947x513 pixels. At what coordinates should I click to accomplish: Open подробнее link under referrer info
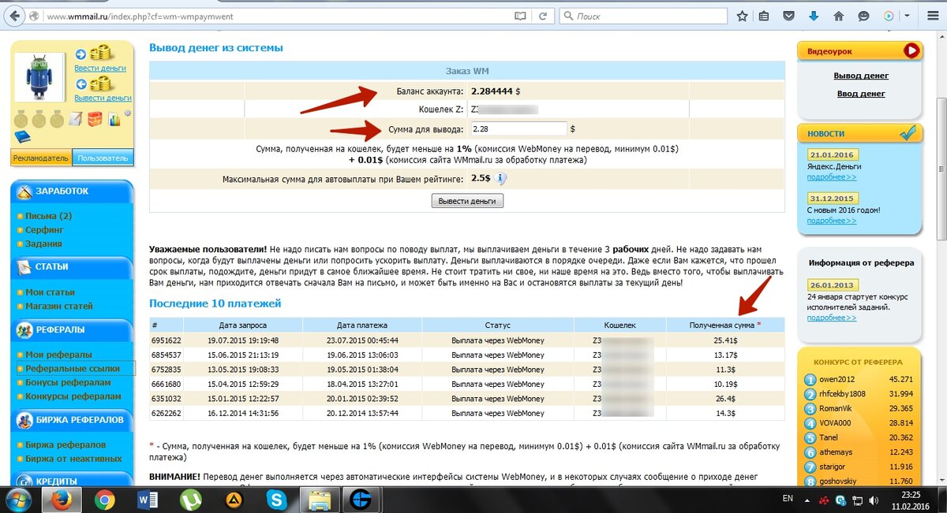[x=831, y=318]
